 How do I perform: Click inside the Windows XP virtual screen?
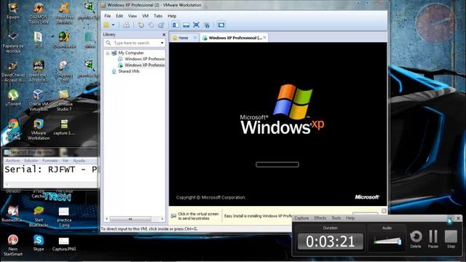[278, 124]
